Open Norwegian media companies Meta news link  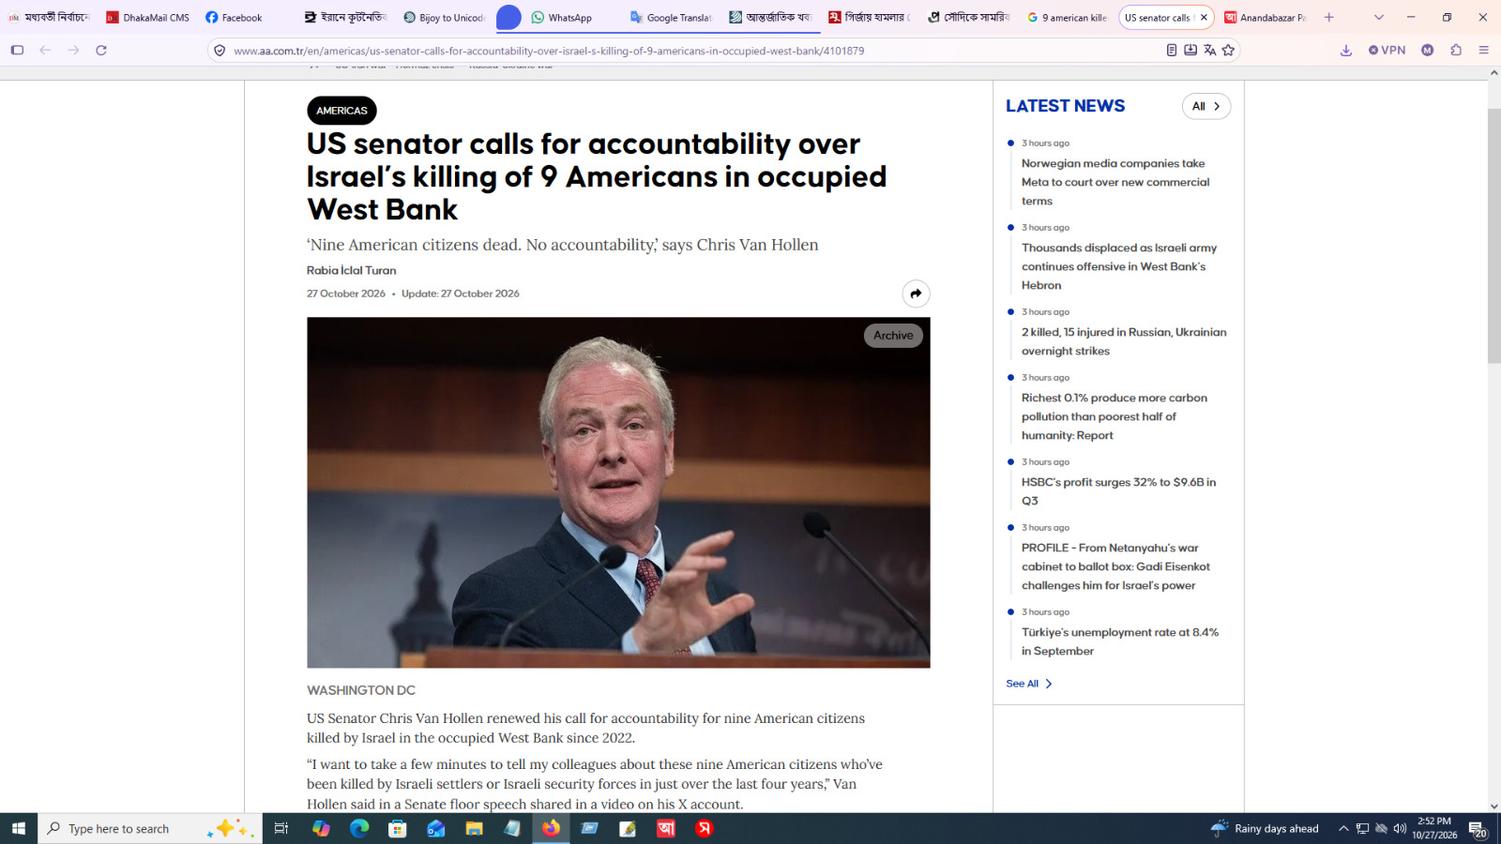tap(1115, 182)
